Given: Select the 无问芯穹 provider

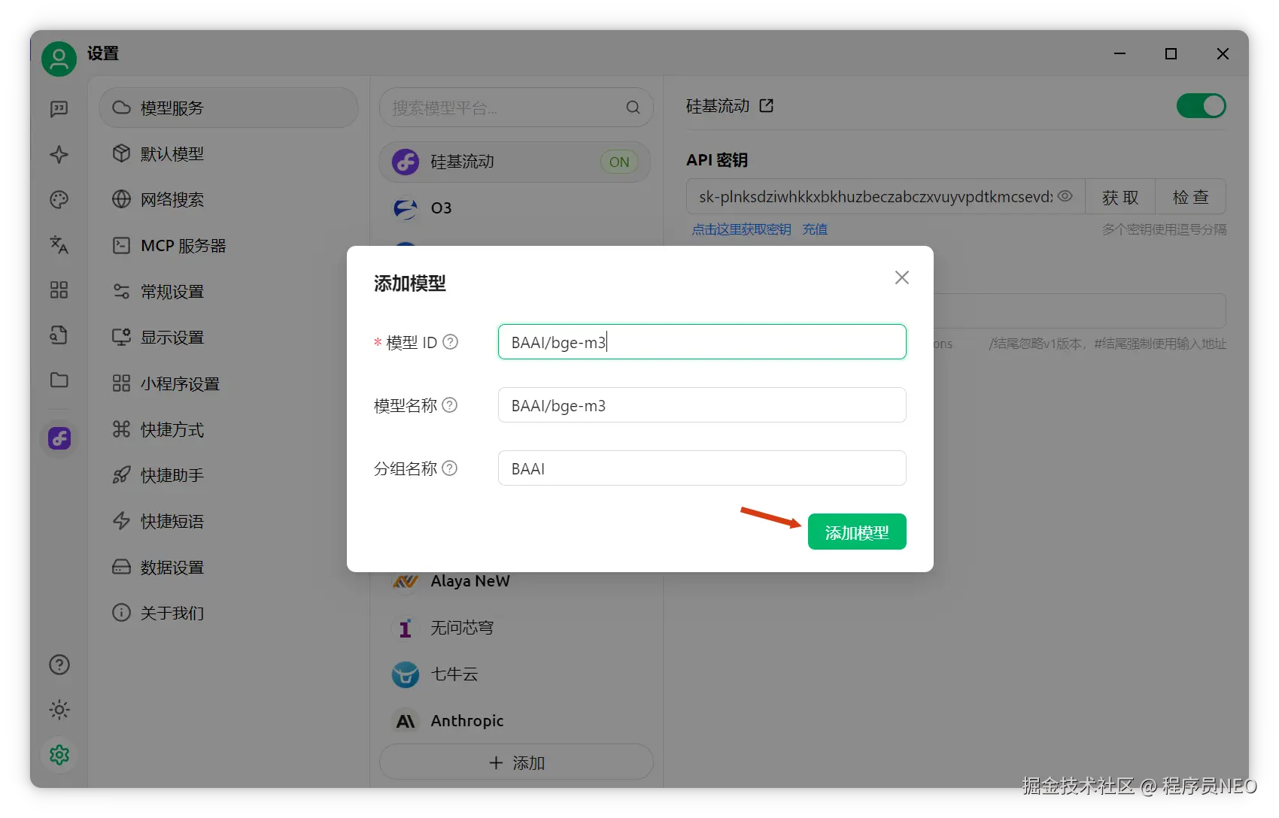Looking at the screenshot, I should 515,628.
